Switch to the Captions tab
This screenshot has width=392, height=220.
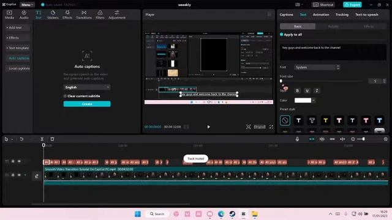(x=286, y=15)
